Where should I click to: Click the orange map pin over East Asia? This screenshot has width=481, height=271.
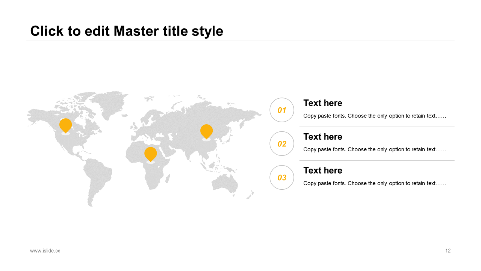(x=206, y=131)
